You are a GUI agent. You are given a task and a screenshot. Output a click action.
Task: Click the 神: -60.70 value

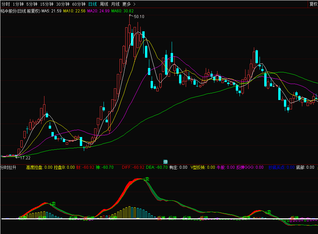105,167
